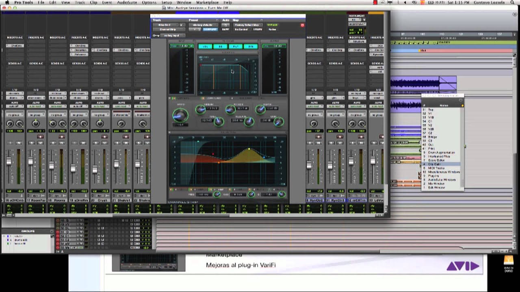Open the group selector on track 18 Rooms

(x=57, y=115)
